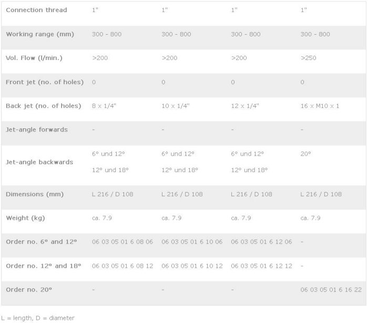Click the 'Back jet (no. of holes)' label
Screen dimensions: 368x323
tap(43, 106)
